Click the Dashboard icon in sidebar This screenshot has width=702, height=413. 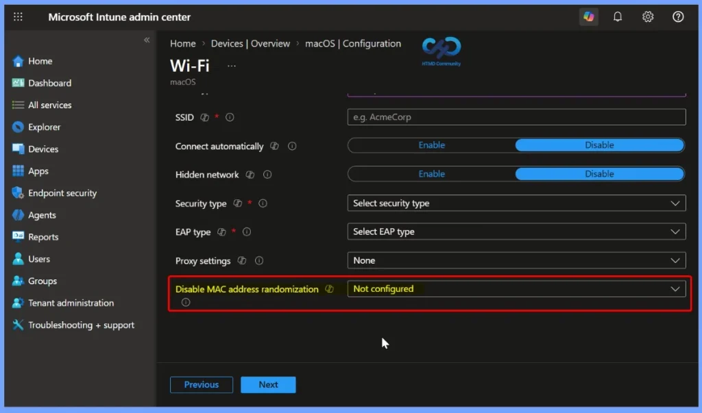coord(18,84)
